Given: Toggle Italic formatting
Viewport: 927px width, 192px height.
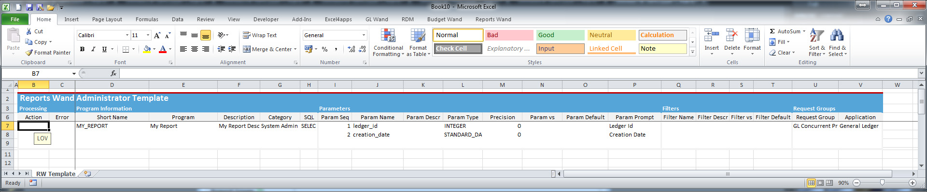Looking at the screenshot, I should (x=93, y=49).
